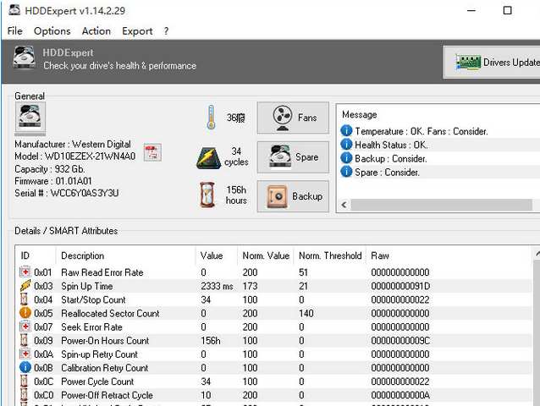The width and height of the screenshot is (540, 406).
Task: Maximize the HDDExpert window
Action: (507, 10)
